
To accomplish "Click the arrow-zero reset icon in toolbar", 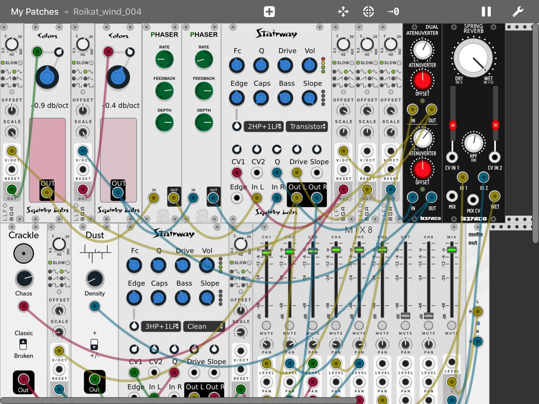I will 393,11.
